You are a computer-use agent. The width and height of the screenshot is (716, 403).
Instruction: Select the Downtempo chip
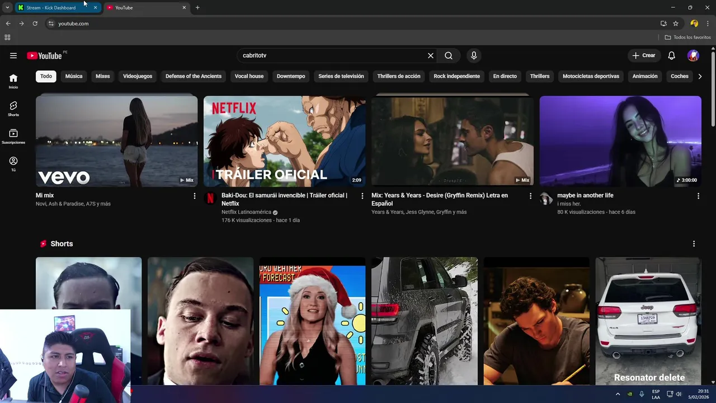(x=291, y=76)
